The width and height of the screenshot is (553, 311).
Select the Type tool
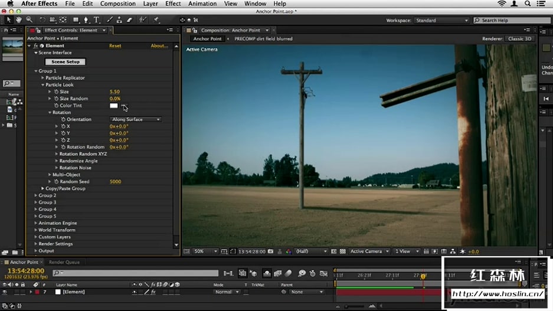pyautogui.click(x=97, y=20)
